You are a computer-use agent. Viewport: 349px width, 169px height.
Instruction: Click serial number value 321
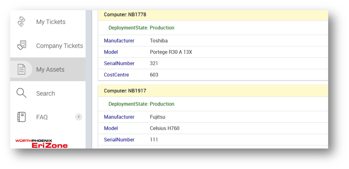[x=154, y=63]
